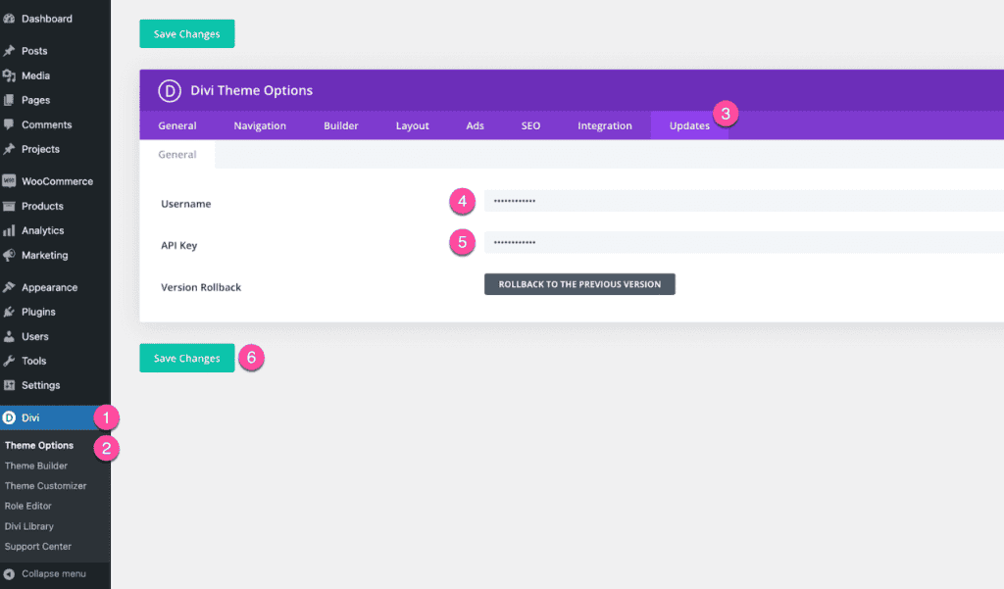Viewport: 1004px width, 589px height.
Task: Open Theme Builder submenu link
Action: (x=36, y=466)
